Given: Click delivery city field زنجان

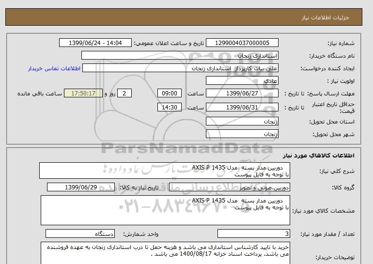Looking at the screenshot, I should point(242,134).
